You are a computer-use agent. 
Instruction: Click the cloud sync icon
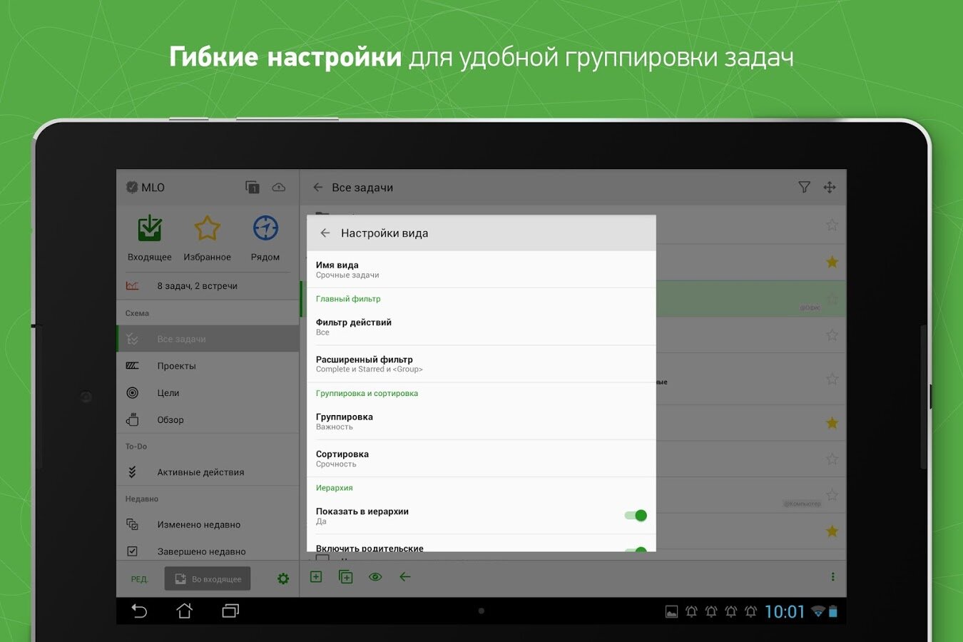point(279,188)
